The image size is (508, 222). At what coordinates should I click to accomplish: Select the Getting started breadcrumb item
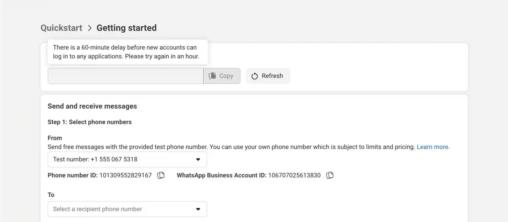click(x=126, y=28)
